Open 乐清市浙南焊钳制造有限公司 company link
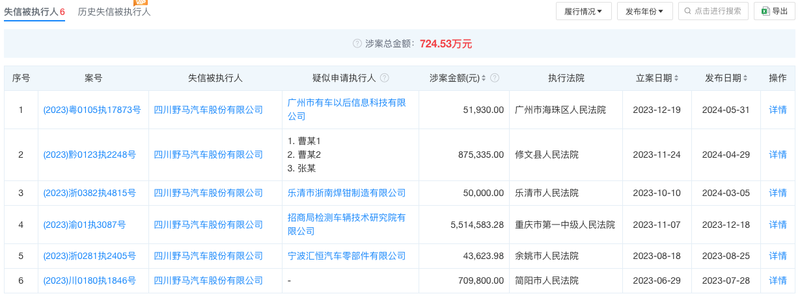Screen dimensions: 800x296 (x=346, y=193)
